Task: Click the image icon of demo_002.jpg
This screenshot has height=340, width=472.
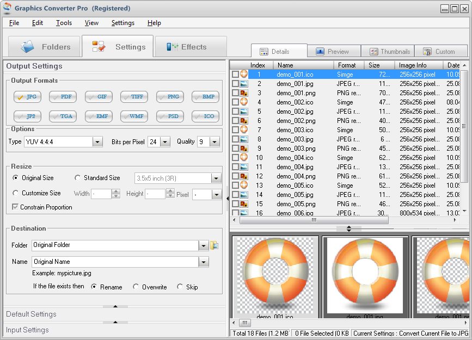Action: (x=244, y=112)
